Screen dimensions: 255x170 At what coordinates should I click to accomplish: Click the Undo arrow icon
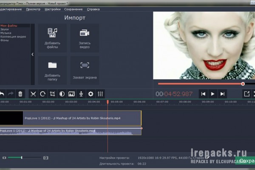[x=2, y=94]
